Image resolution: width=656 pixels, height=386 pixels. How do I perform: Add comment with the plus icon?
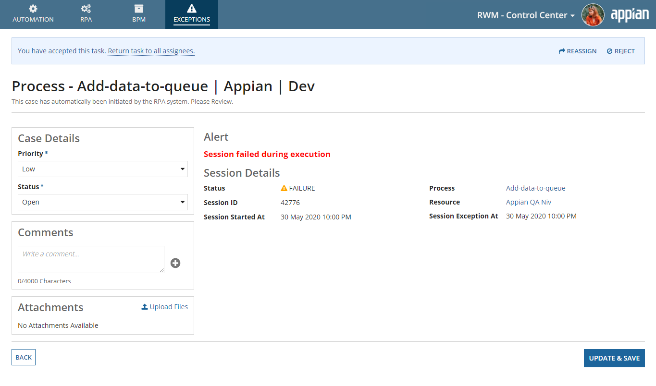click(x=175, y=263)
